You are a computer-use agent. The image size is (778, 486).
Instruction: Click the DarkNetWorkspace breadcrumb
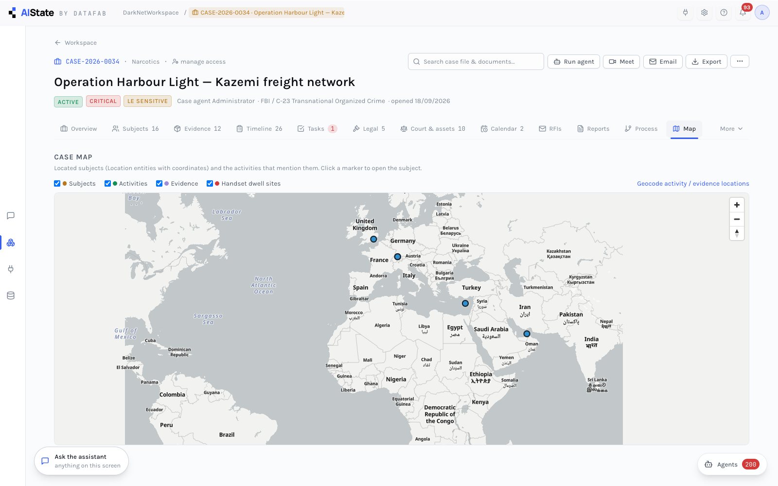point(151,13)
